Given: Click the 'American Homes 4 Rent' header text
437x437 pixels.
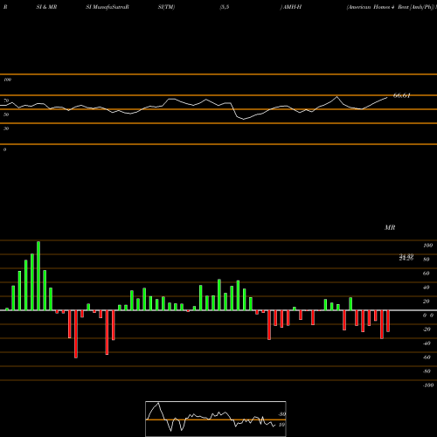Looking at the screenshot, I should [x=378, y=7].
